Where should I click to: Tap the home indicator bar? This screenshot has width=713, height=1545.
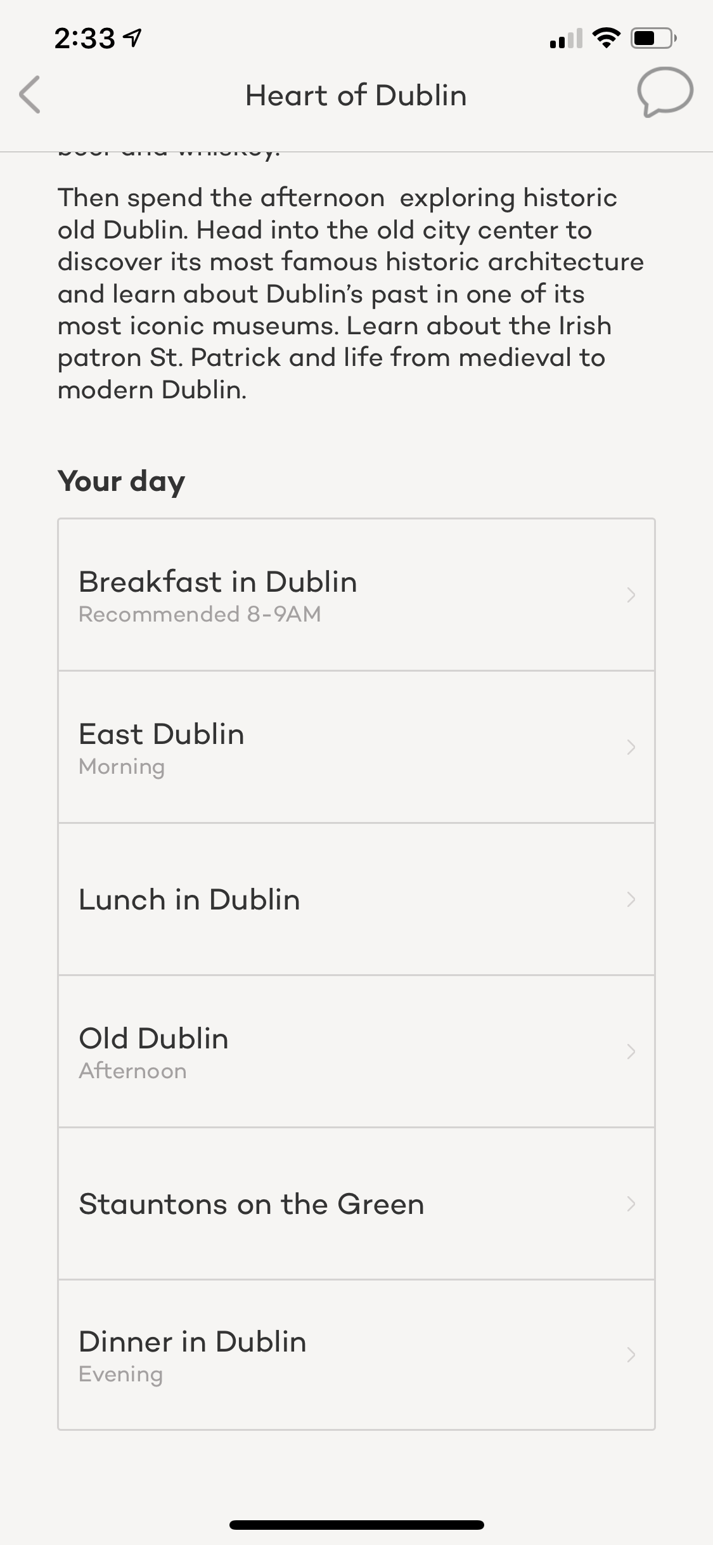point(356,1525)
